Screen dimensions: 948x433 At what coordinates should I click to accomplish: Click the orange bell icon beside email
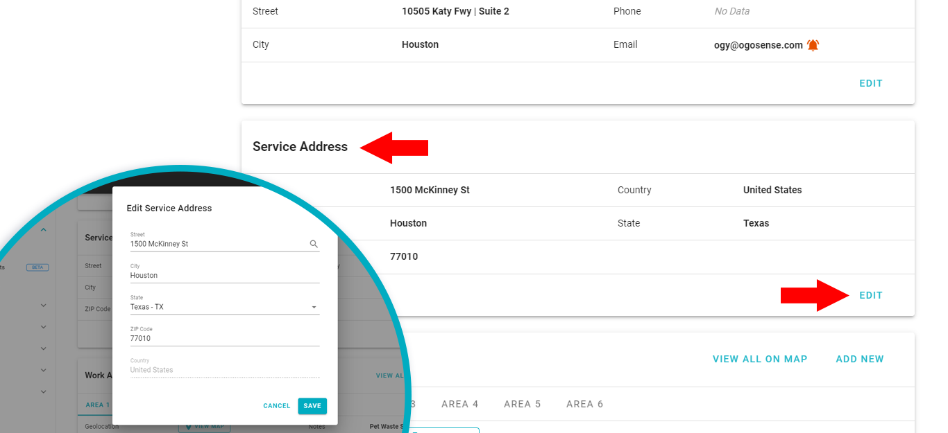coord(813,45)
